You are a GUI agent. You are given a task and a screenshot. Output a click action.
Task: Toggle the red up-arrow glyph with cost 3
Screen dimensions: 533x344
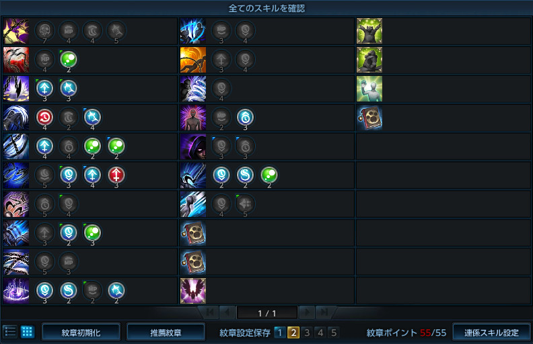click(x=116, y=175)
